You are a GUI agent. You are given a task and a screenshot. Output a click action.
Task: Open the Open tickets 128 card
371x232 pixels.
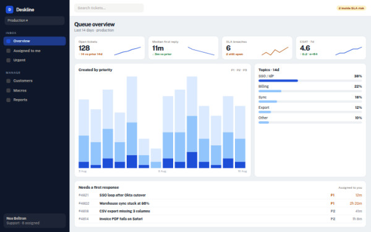click(x=109, y=48)
